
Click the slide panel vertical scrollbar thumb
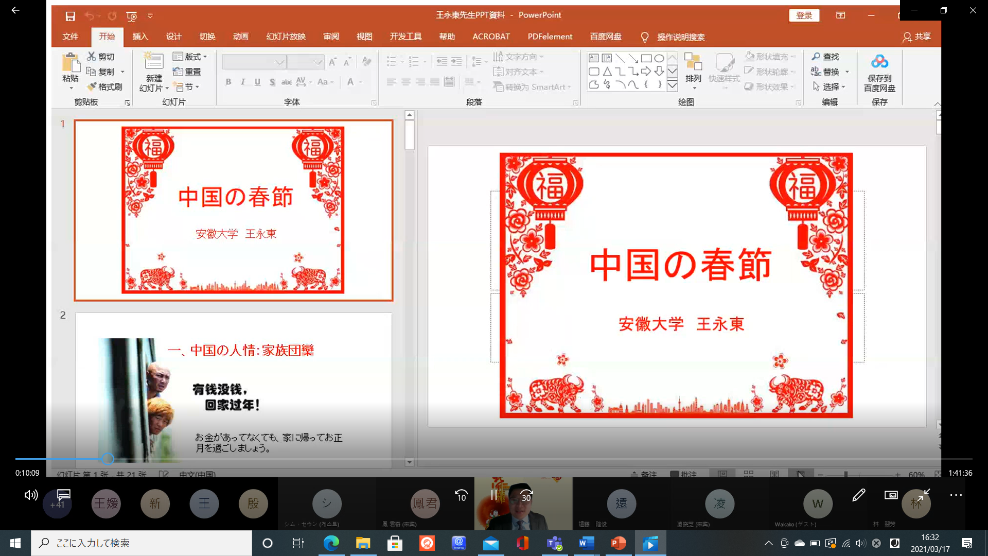[x=410, y=135]
